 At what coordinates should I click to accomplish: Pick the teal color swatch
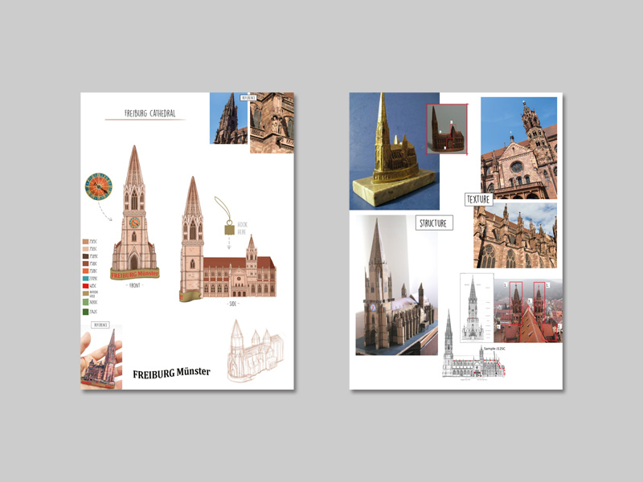85,278
